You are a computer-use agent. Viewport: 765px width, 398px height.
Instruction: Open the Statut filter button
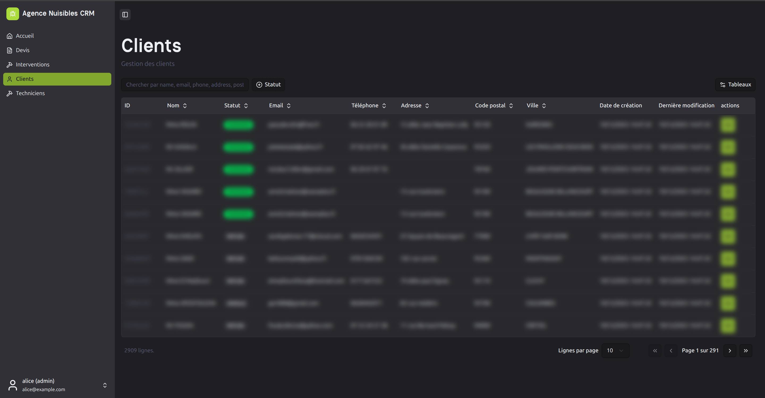pos(268,85)
